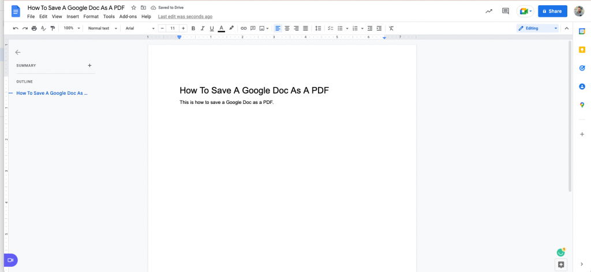The image size is (591, 272).
Task: Click the Print icon in toolbar
Action: (34, 28)
